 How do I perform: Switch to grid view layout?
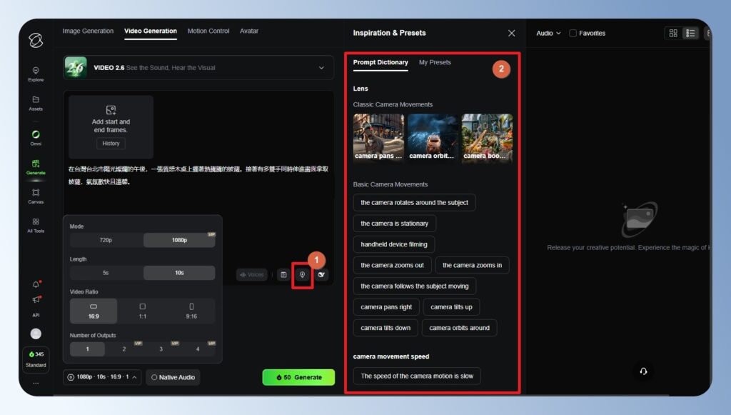click(672, 33)
